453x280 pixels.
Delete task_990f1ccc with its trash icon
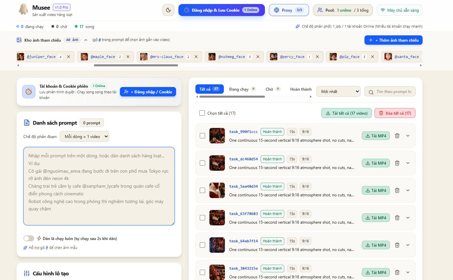click(397, 136)
